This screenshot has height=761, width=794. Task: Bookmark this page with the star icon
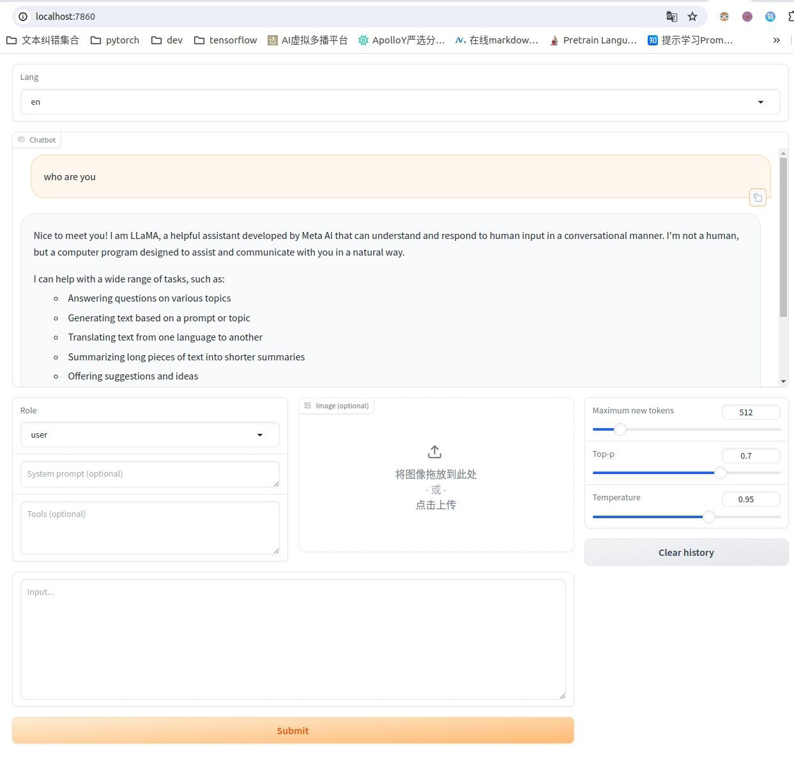(692, 17)
